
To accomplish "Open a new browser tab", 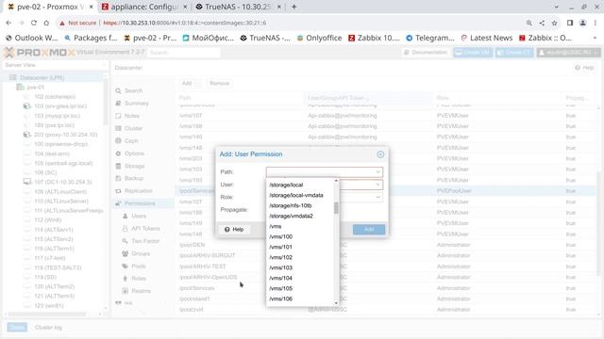I will (294, 7).
